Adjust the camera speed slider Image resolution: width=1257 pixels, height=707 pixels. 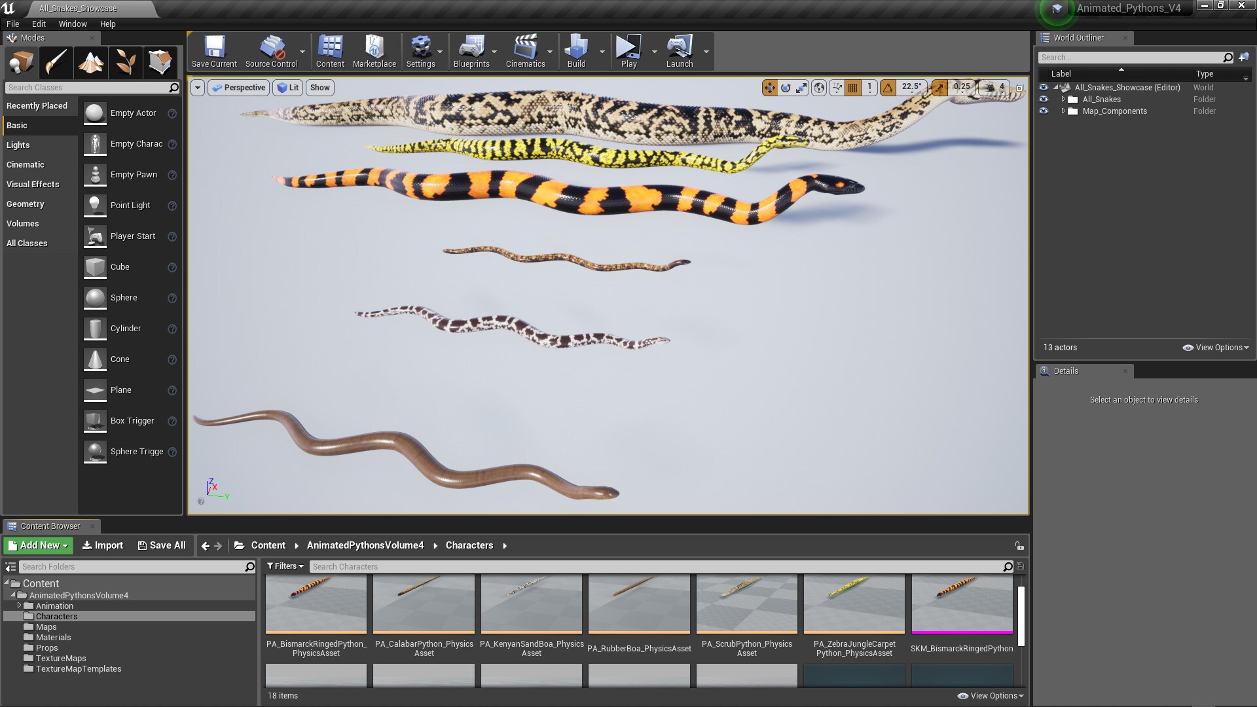(993, 87)
